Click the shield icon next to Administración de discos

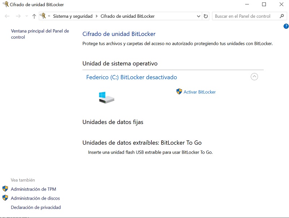coord(5,198)
